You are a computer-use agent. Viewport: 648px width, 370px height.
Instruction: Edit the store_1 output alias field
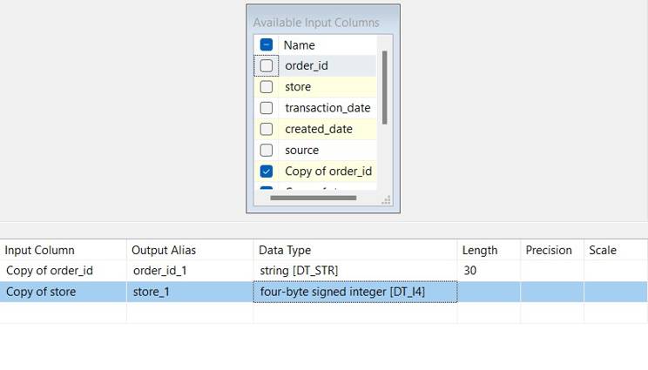pos(190,292)
